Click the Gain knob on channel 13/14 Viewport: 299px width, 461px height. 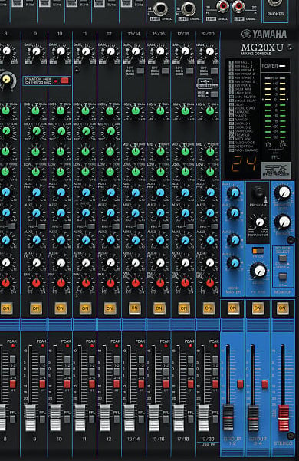(135, 51)
